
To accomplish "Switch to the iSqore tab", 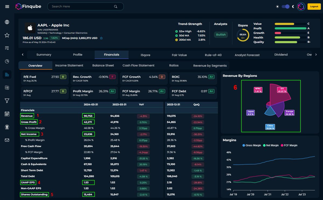I will [145, 55].
